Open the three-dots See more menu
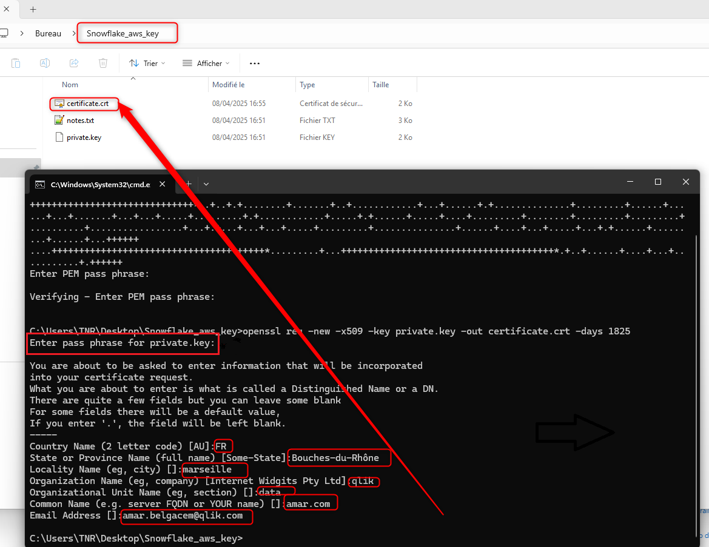This screenshot has height=547, width=709. [x=254, y=63]
